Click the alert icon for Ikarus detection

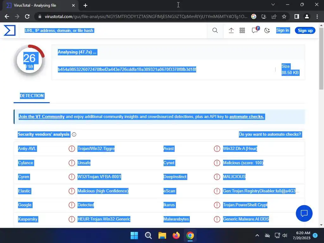point(217,205)
